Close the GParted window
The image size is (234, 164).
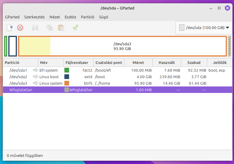click(227, 8)
